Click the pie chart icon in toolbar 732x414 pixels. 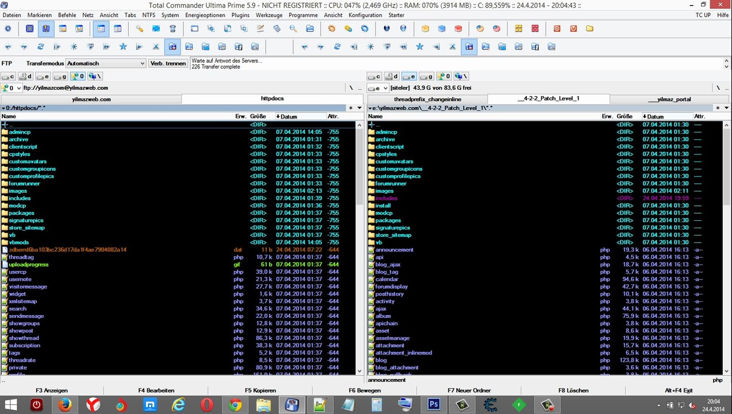click(x=480, y=28)
